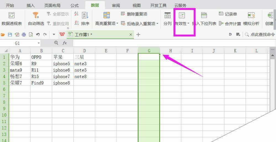Open the 云服务 tab
Screen dimensions: 276x142
point(181,6)
